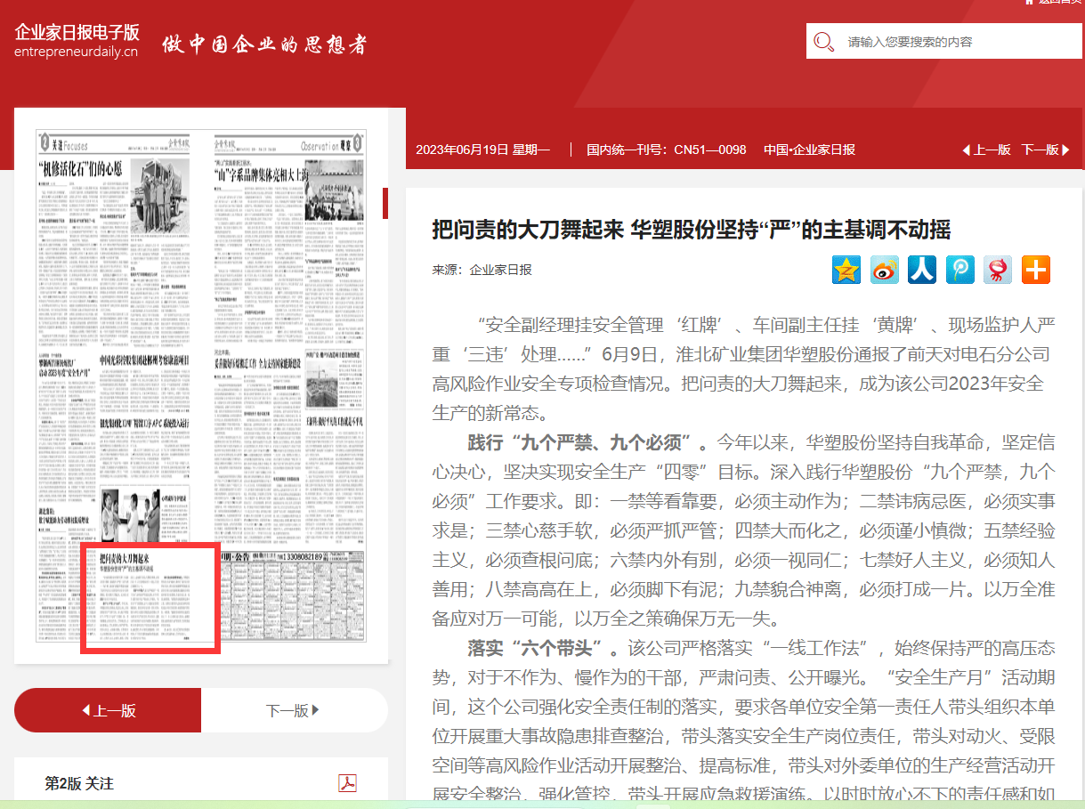Go to next edition in header bar
This screenshot has height=809, width=1085.
[1045, 150]
